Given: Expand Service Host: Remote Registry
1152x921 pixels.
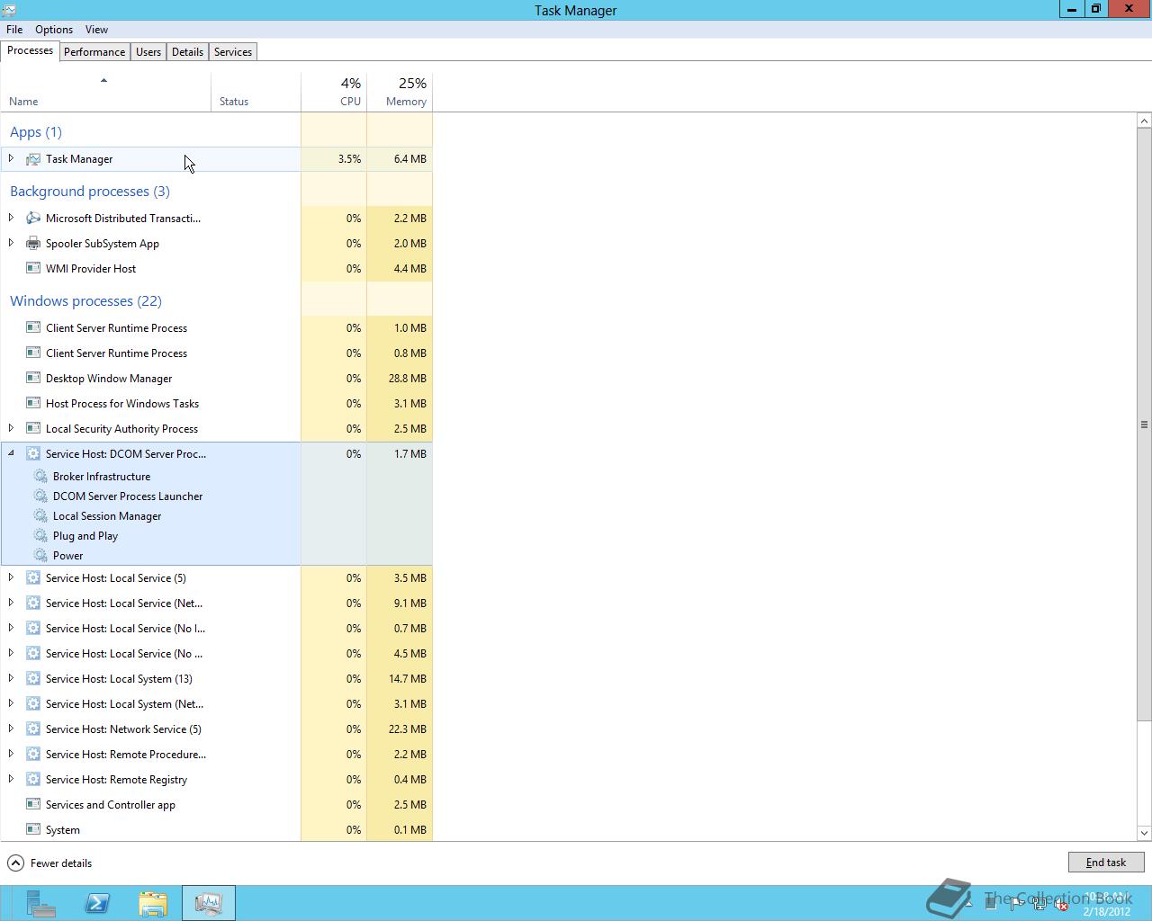Looking at the screenshot, I should tap(11, 780).
